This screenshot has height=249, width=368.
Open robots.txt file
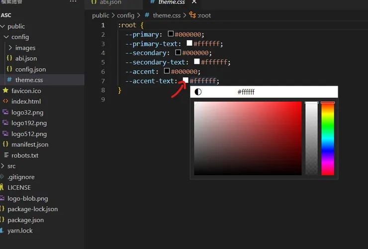tap(25, 155)
